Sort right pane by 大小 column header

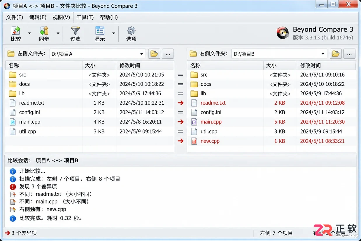coord(280,65)
